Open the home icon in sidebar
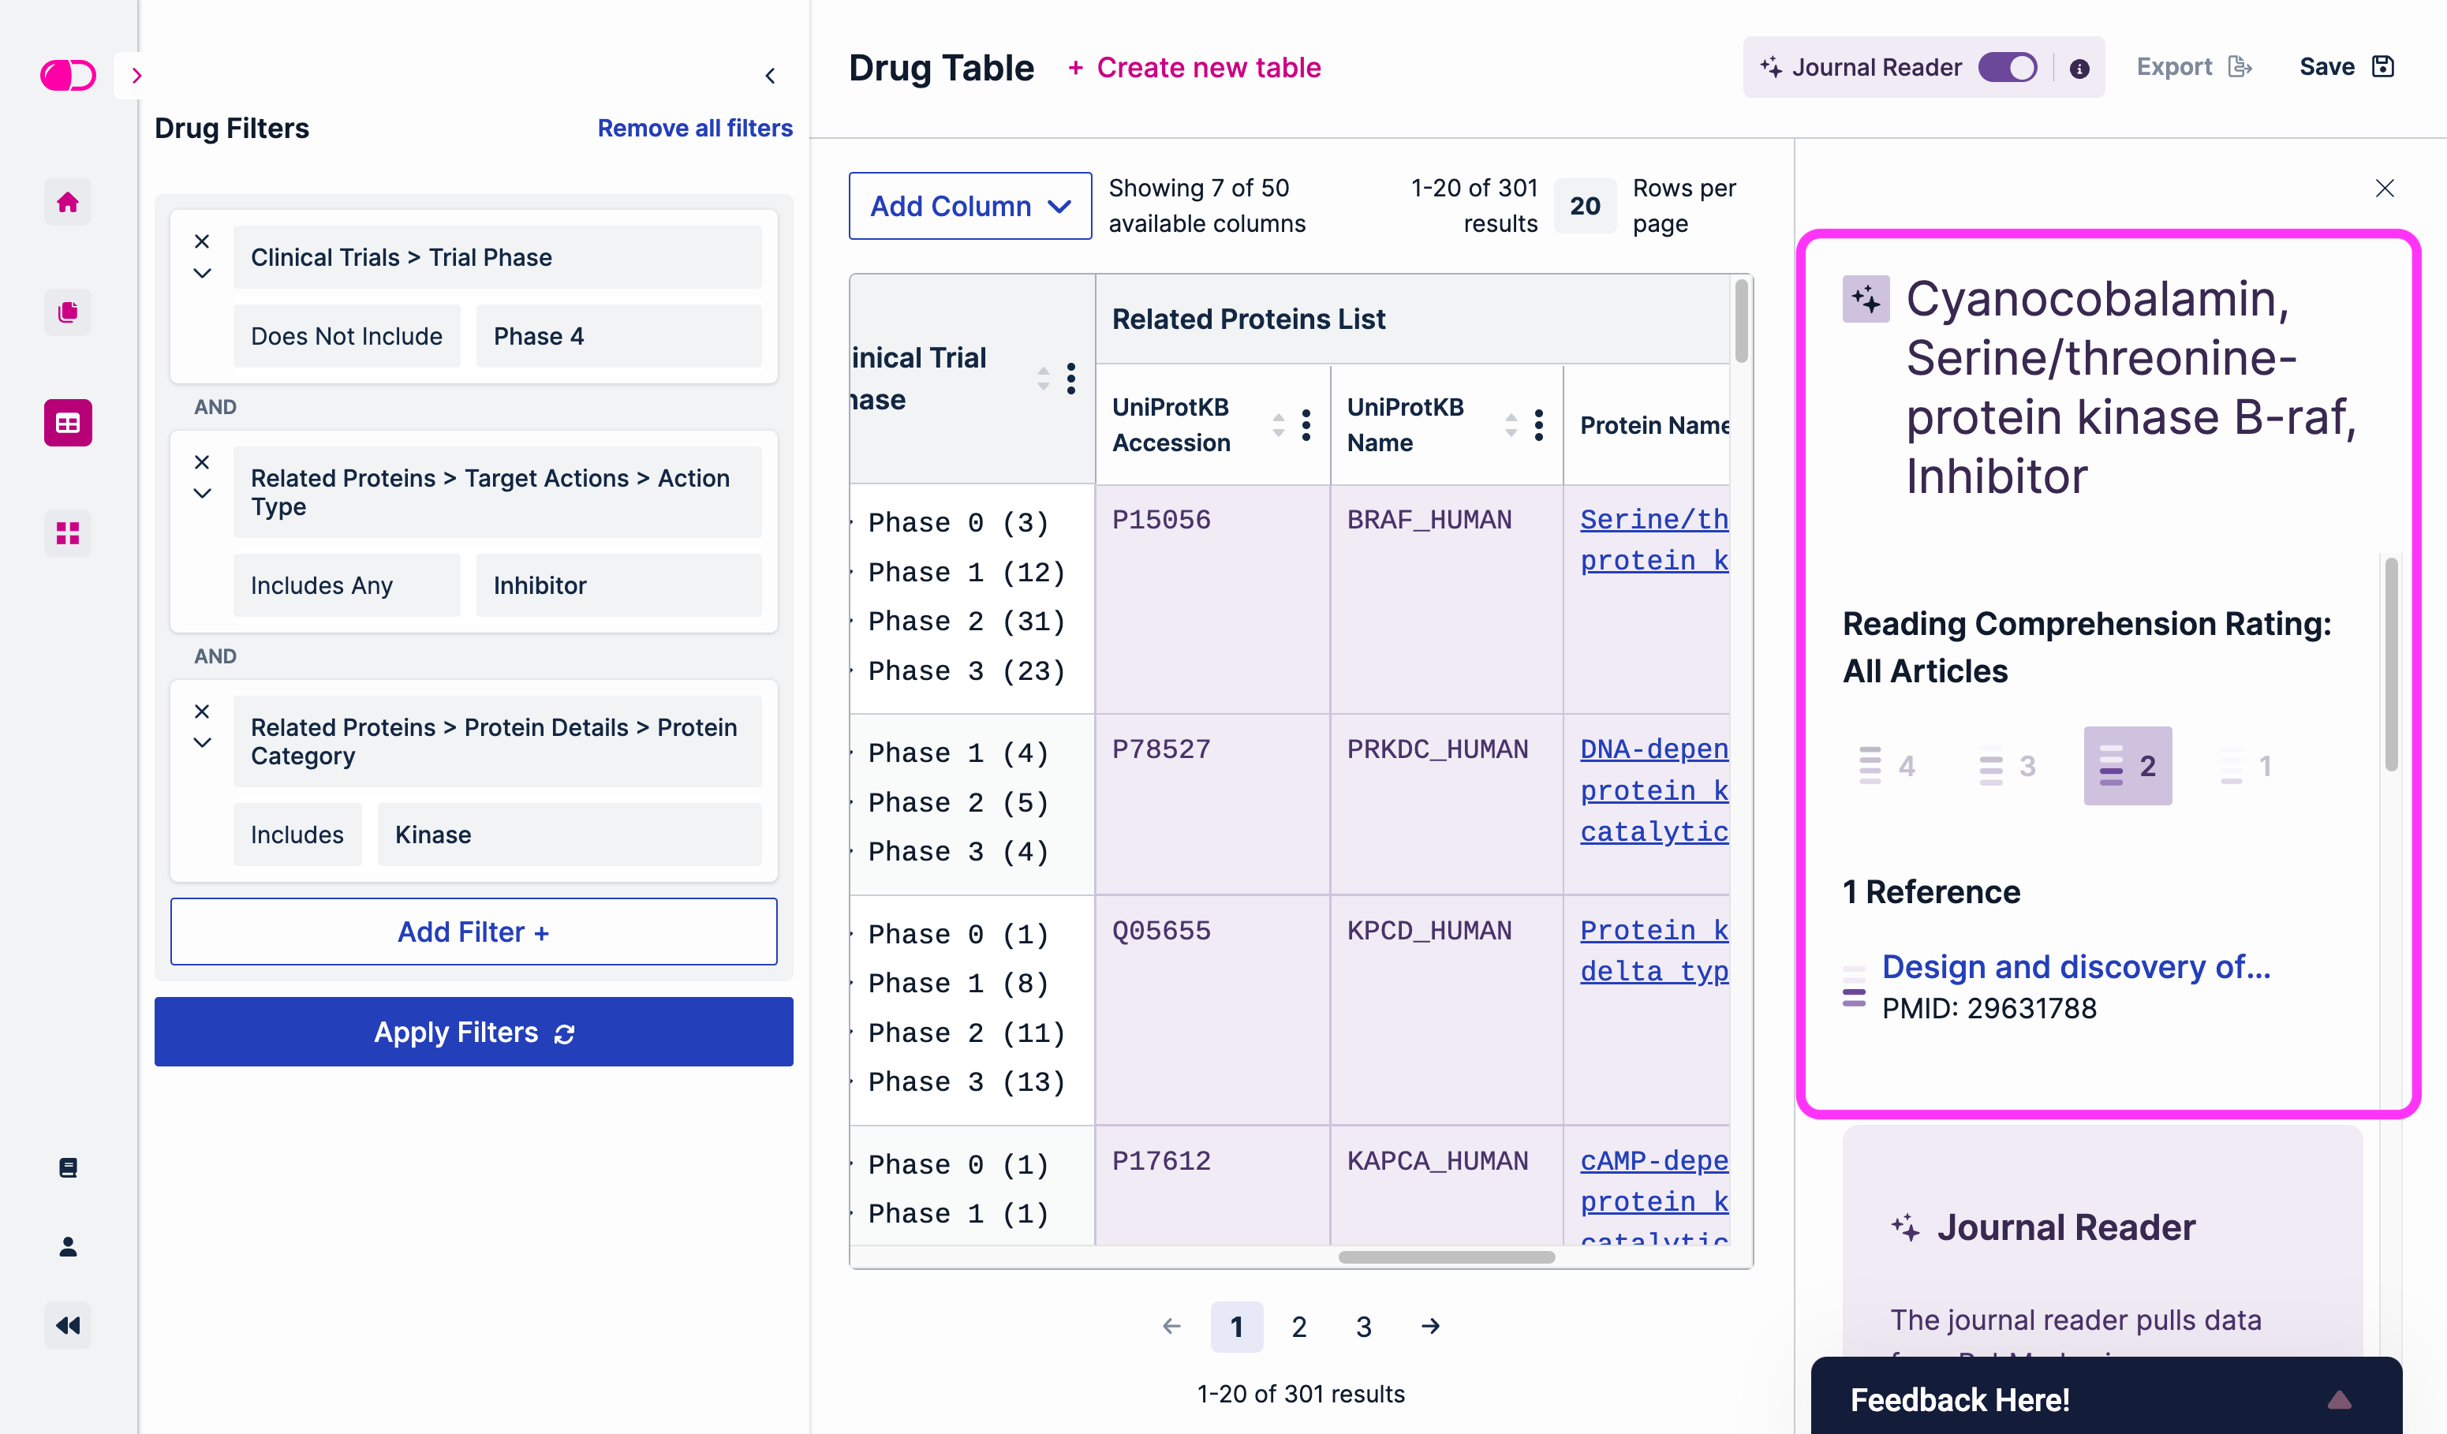2447x1434 pixels. [x=67, y=202]
